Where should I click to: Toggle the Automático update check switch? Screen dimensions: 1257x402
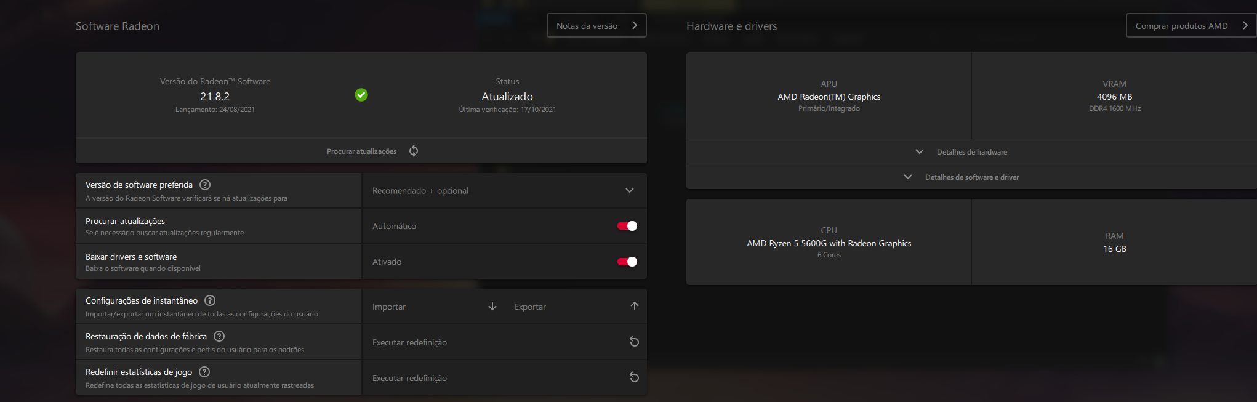(x=627, y=226)
